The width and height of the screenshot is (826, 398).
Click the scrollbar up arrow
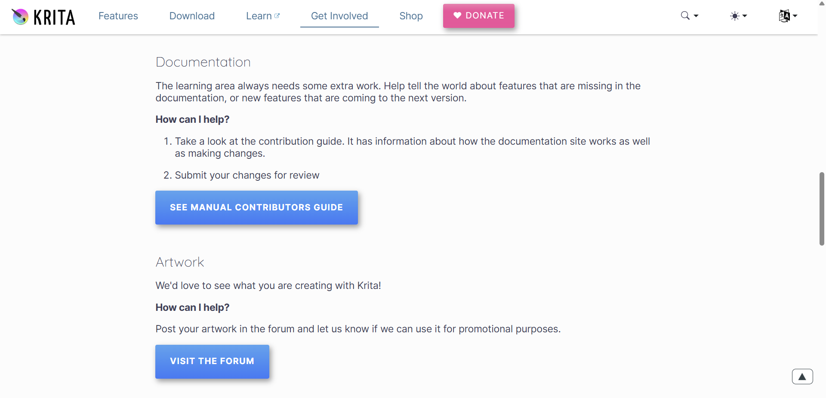822,3
